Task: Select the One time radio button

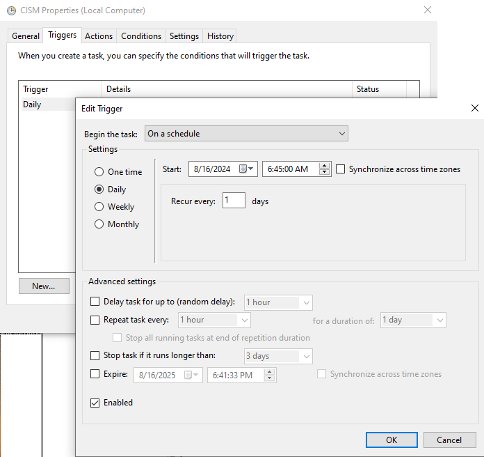Action: pos(99,172)
